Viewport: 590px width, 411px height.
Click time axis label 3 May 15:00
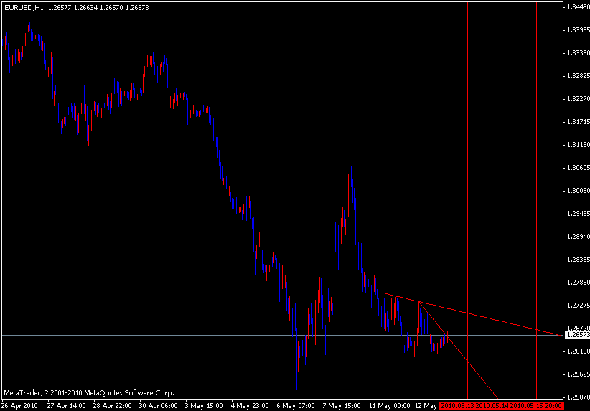point(204,406)
